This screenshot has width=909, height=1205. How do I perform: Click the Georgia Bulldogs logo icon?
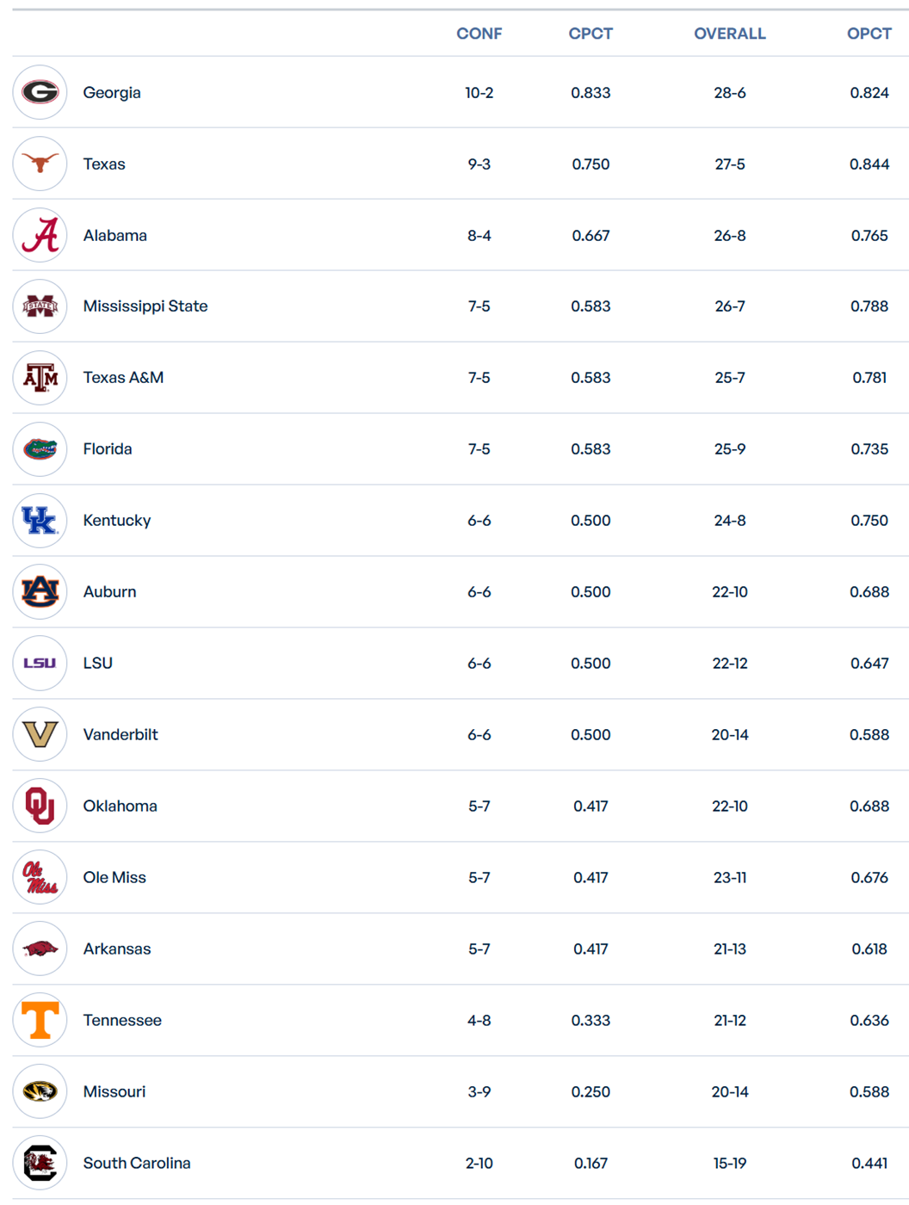[x=40, y=92]
